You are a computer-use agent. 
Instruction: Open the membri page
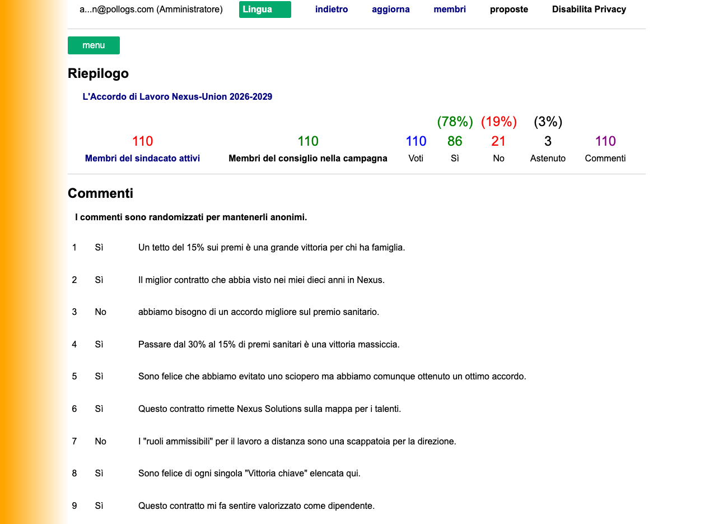tap(450, 9)
